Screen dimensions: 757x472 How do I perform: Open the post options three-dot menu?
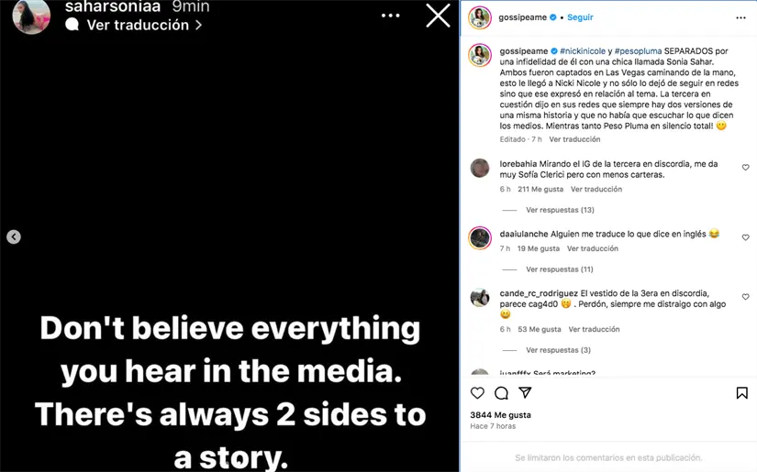740,17
